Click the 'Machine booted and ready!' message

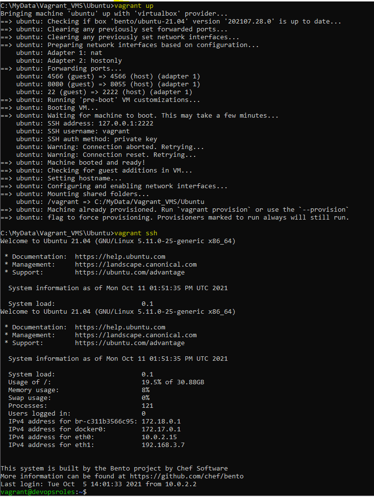tap(96, 162)
